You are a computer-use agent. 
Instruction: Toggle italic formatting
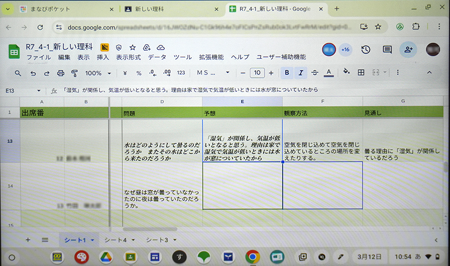point(301,72)
